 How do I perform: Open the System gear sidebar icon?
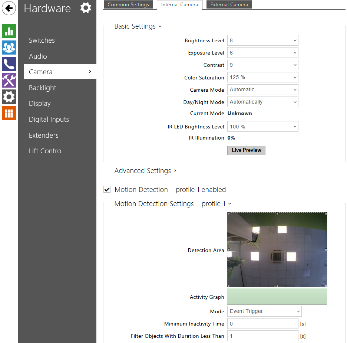click(x=9, y=97)
